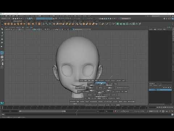
Task: Open the Render View window icon
Action: 100,19
